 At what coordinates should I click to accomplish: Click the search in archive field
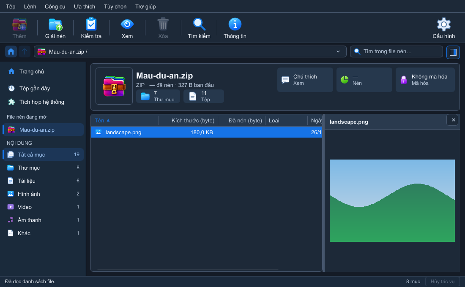pyautogui.click(x=396, y=51)
